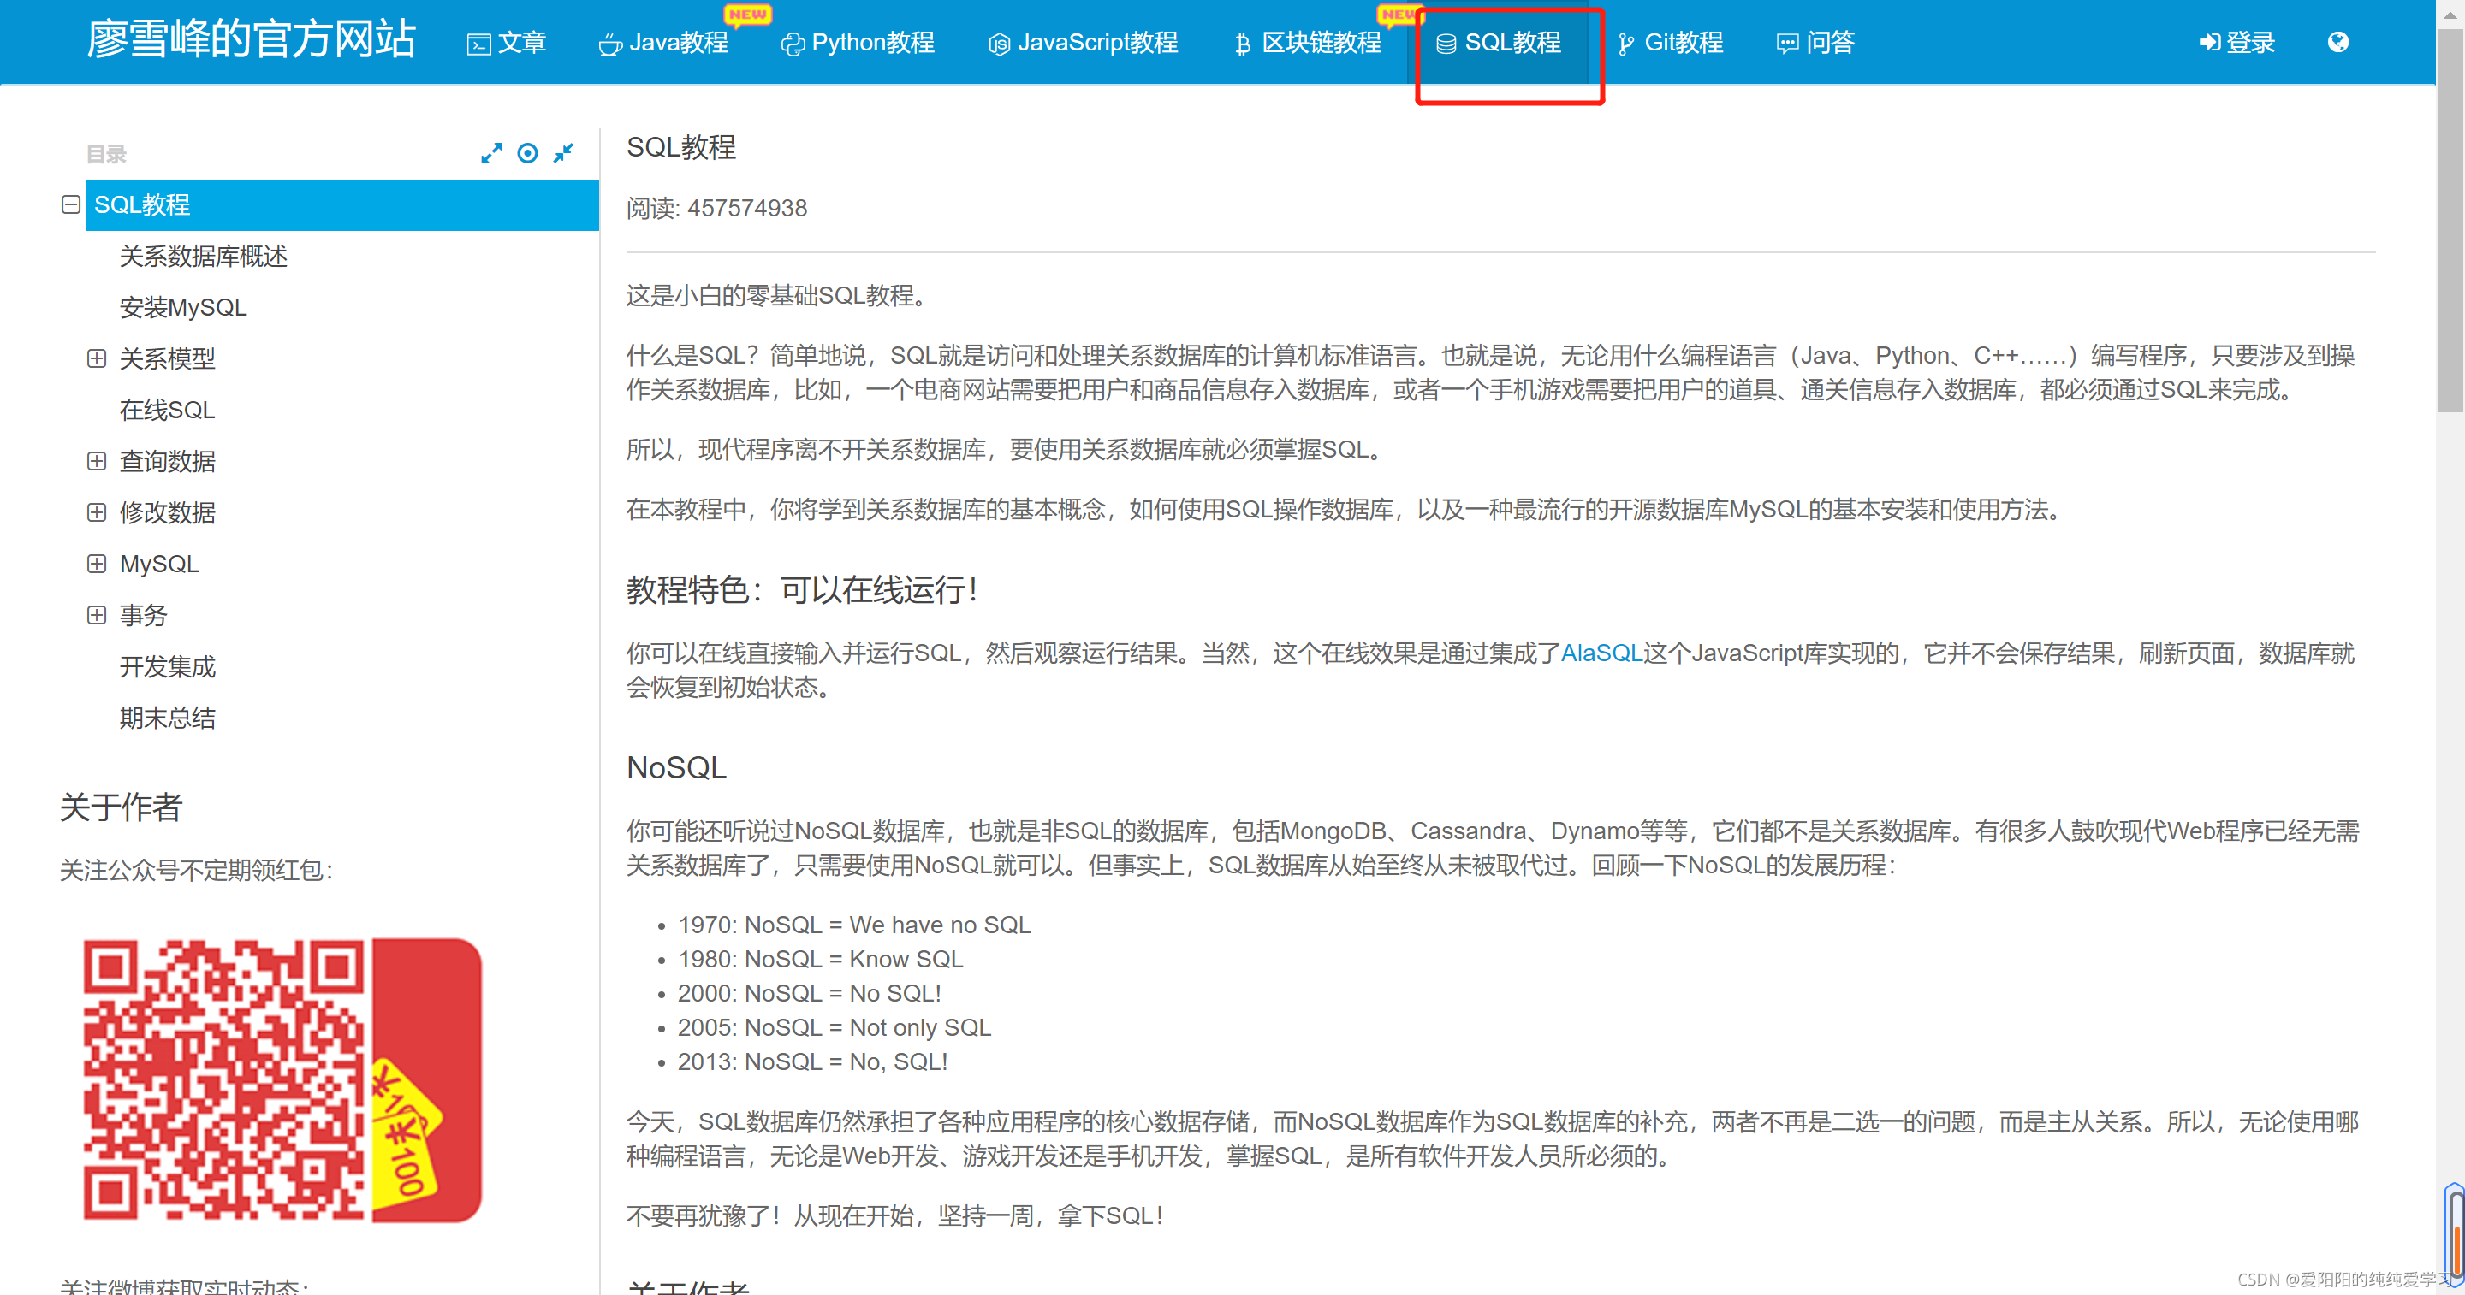Click the expand-all arrows icon in 目录
This screenshot has height=1295, width=2465.
(492, 153)
